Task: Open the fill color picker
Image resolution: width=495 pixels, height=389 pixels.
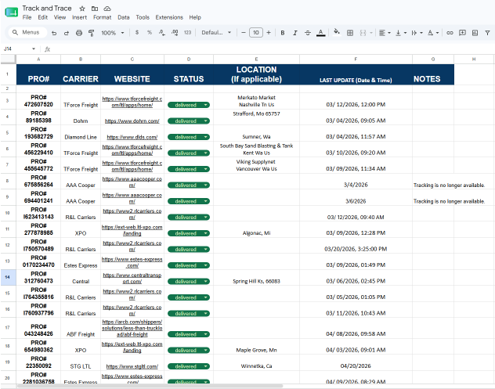Action: [x=337, y=32]
